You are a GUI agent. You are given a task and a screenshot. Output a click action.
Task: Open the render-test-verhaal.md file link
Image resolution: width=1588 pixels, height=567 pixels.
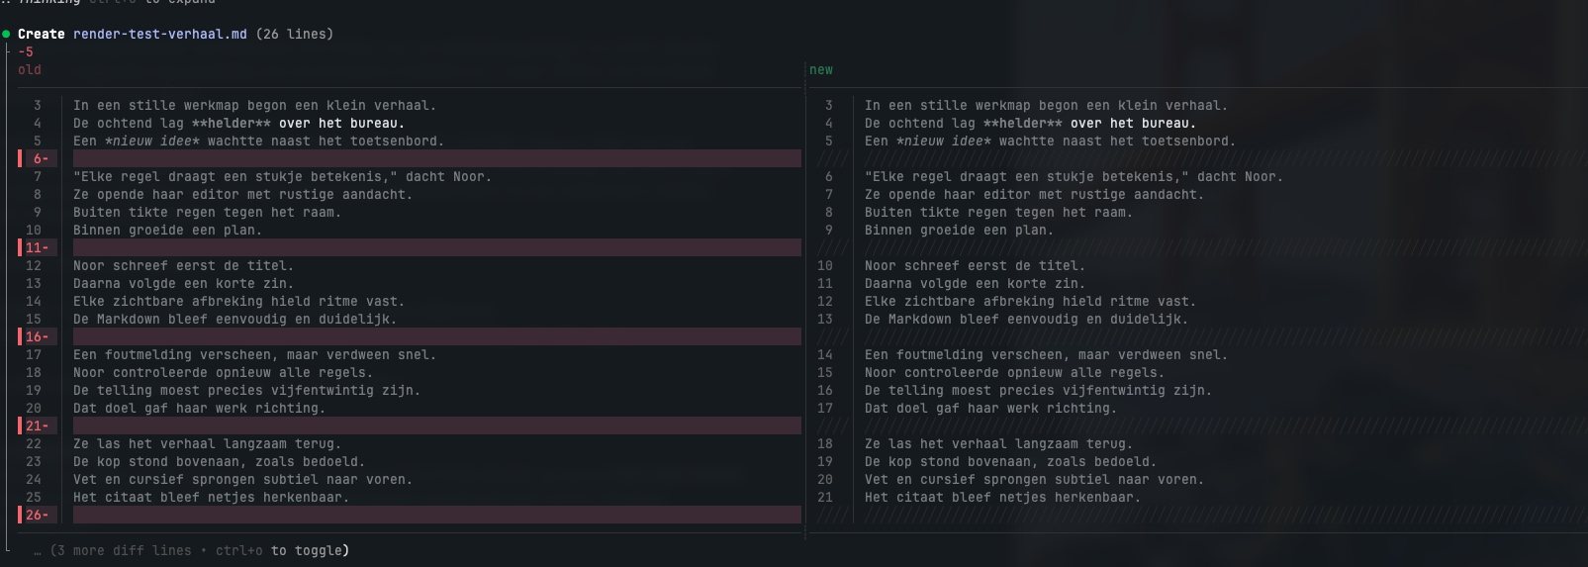pyautogui.click(x=160, y=34)
